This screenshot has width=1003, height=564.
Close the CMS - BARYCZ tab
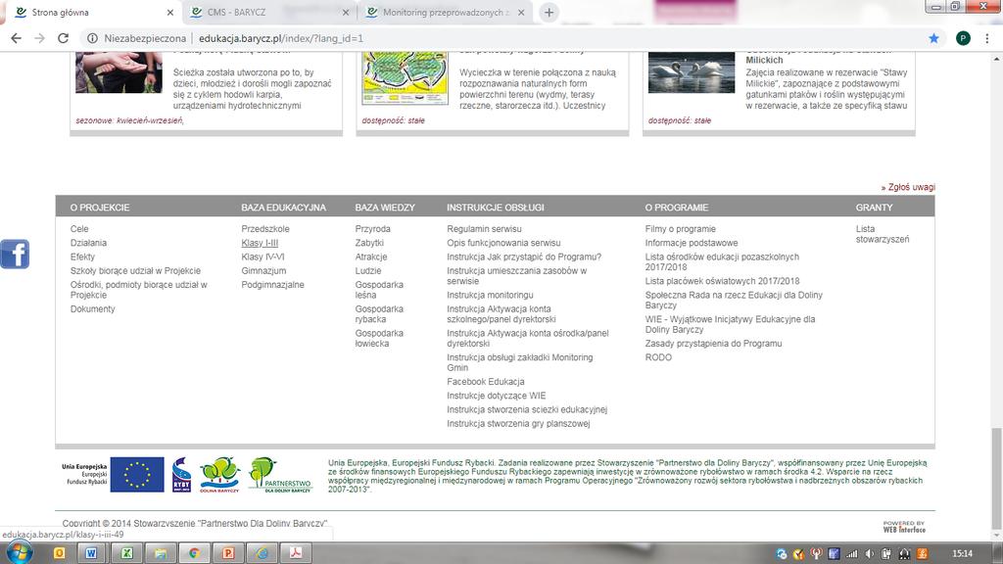346,12
